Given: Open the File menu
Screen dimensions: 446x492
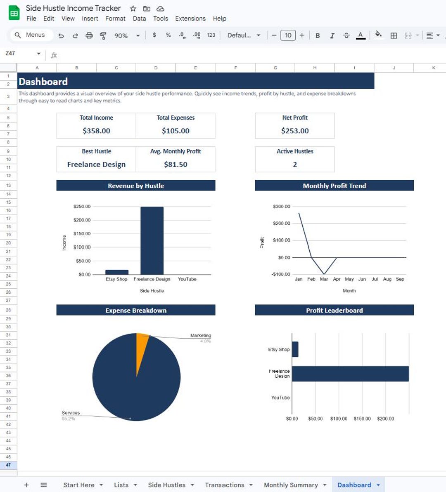Looking at the screenshot, I should [x=31, y=19].
